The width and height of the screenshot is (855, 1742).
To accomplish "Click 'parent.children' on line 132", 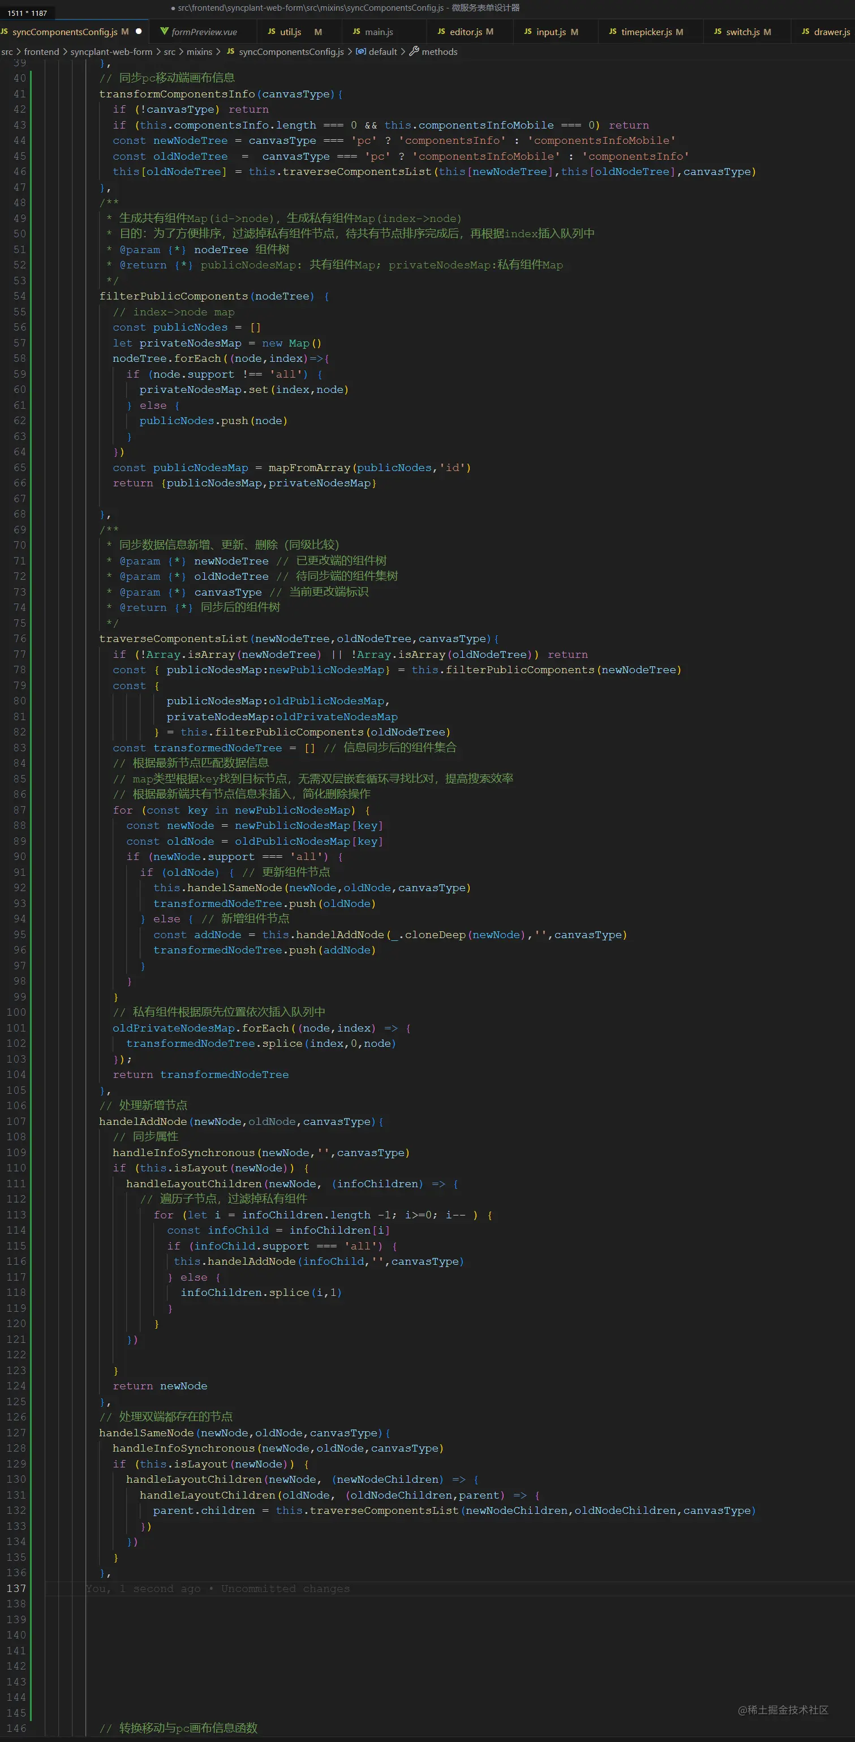I will click(204, 1510).
